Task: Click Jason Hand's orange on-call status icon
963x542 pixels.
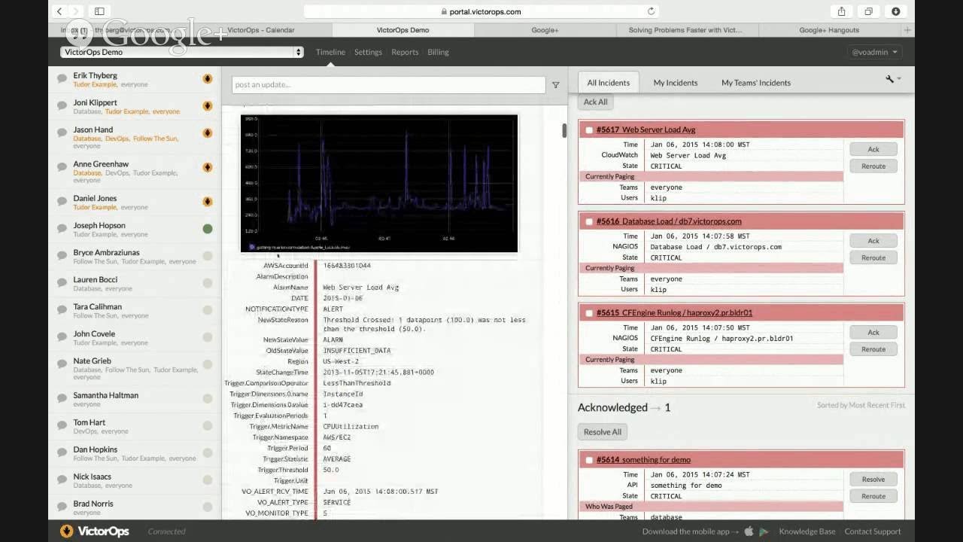Action: click(x=208, y=133)
